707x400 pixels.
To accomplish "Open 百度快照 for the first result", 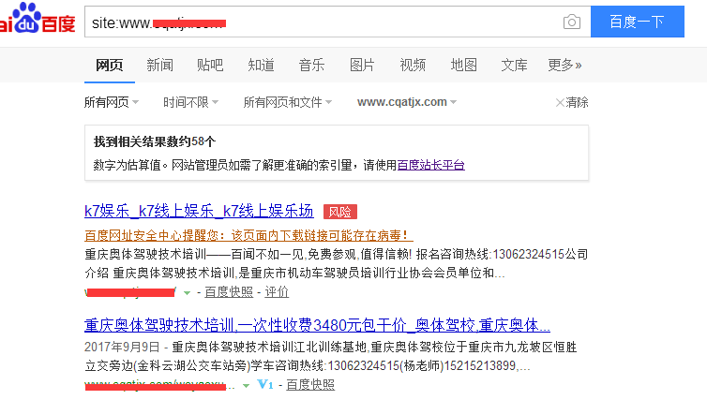I will 229,292.
